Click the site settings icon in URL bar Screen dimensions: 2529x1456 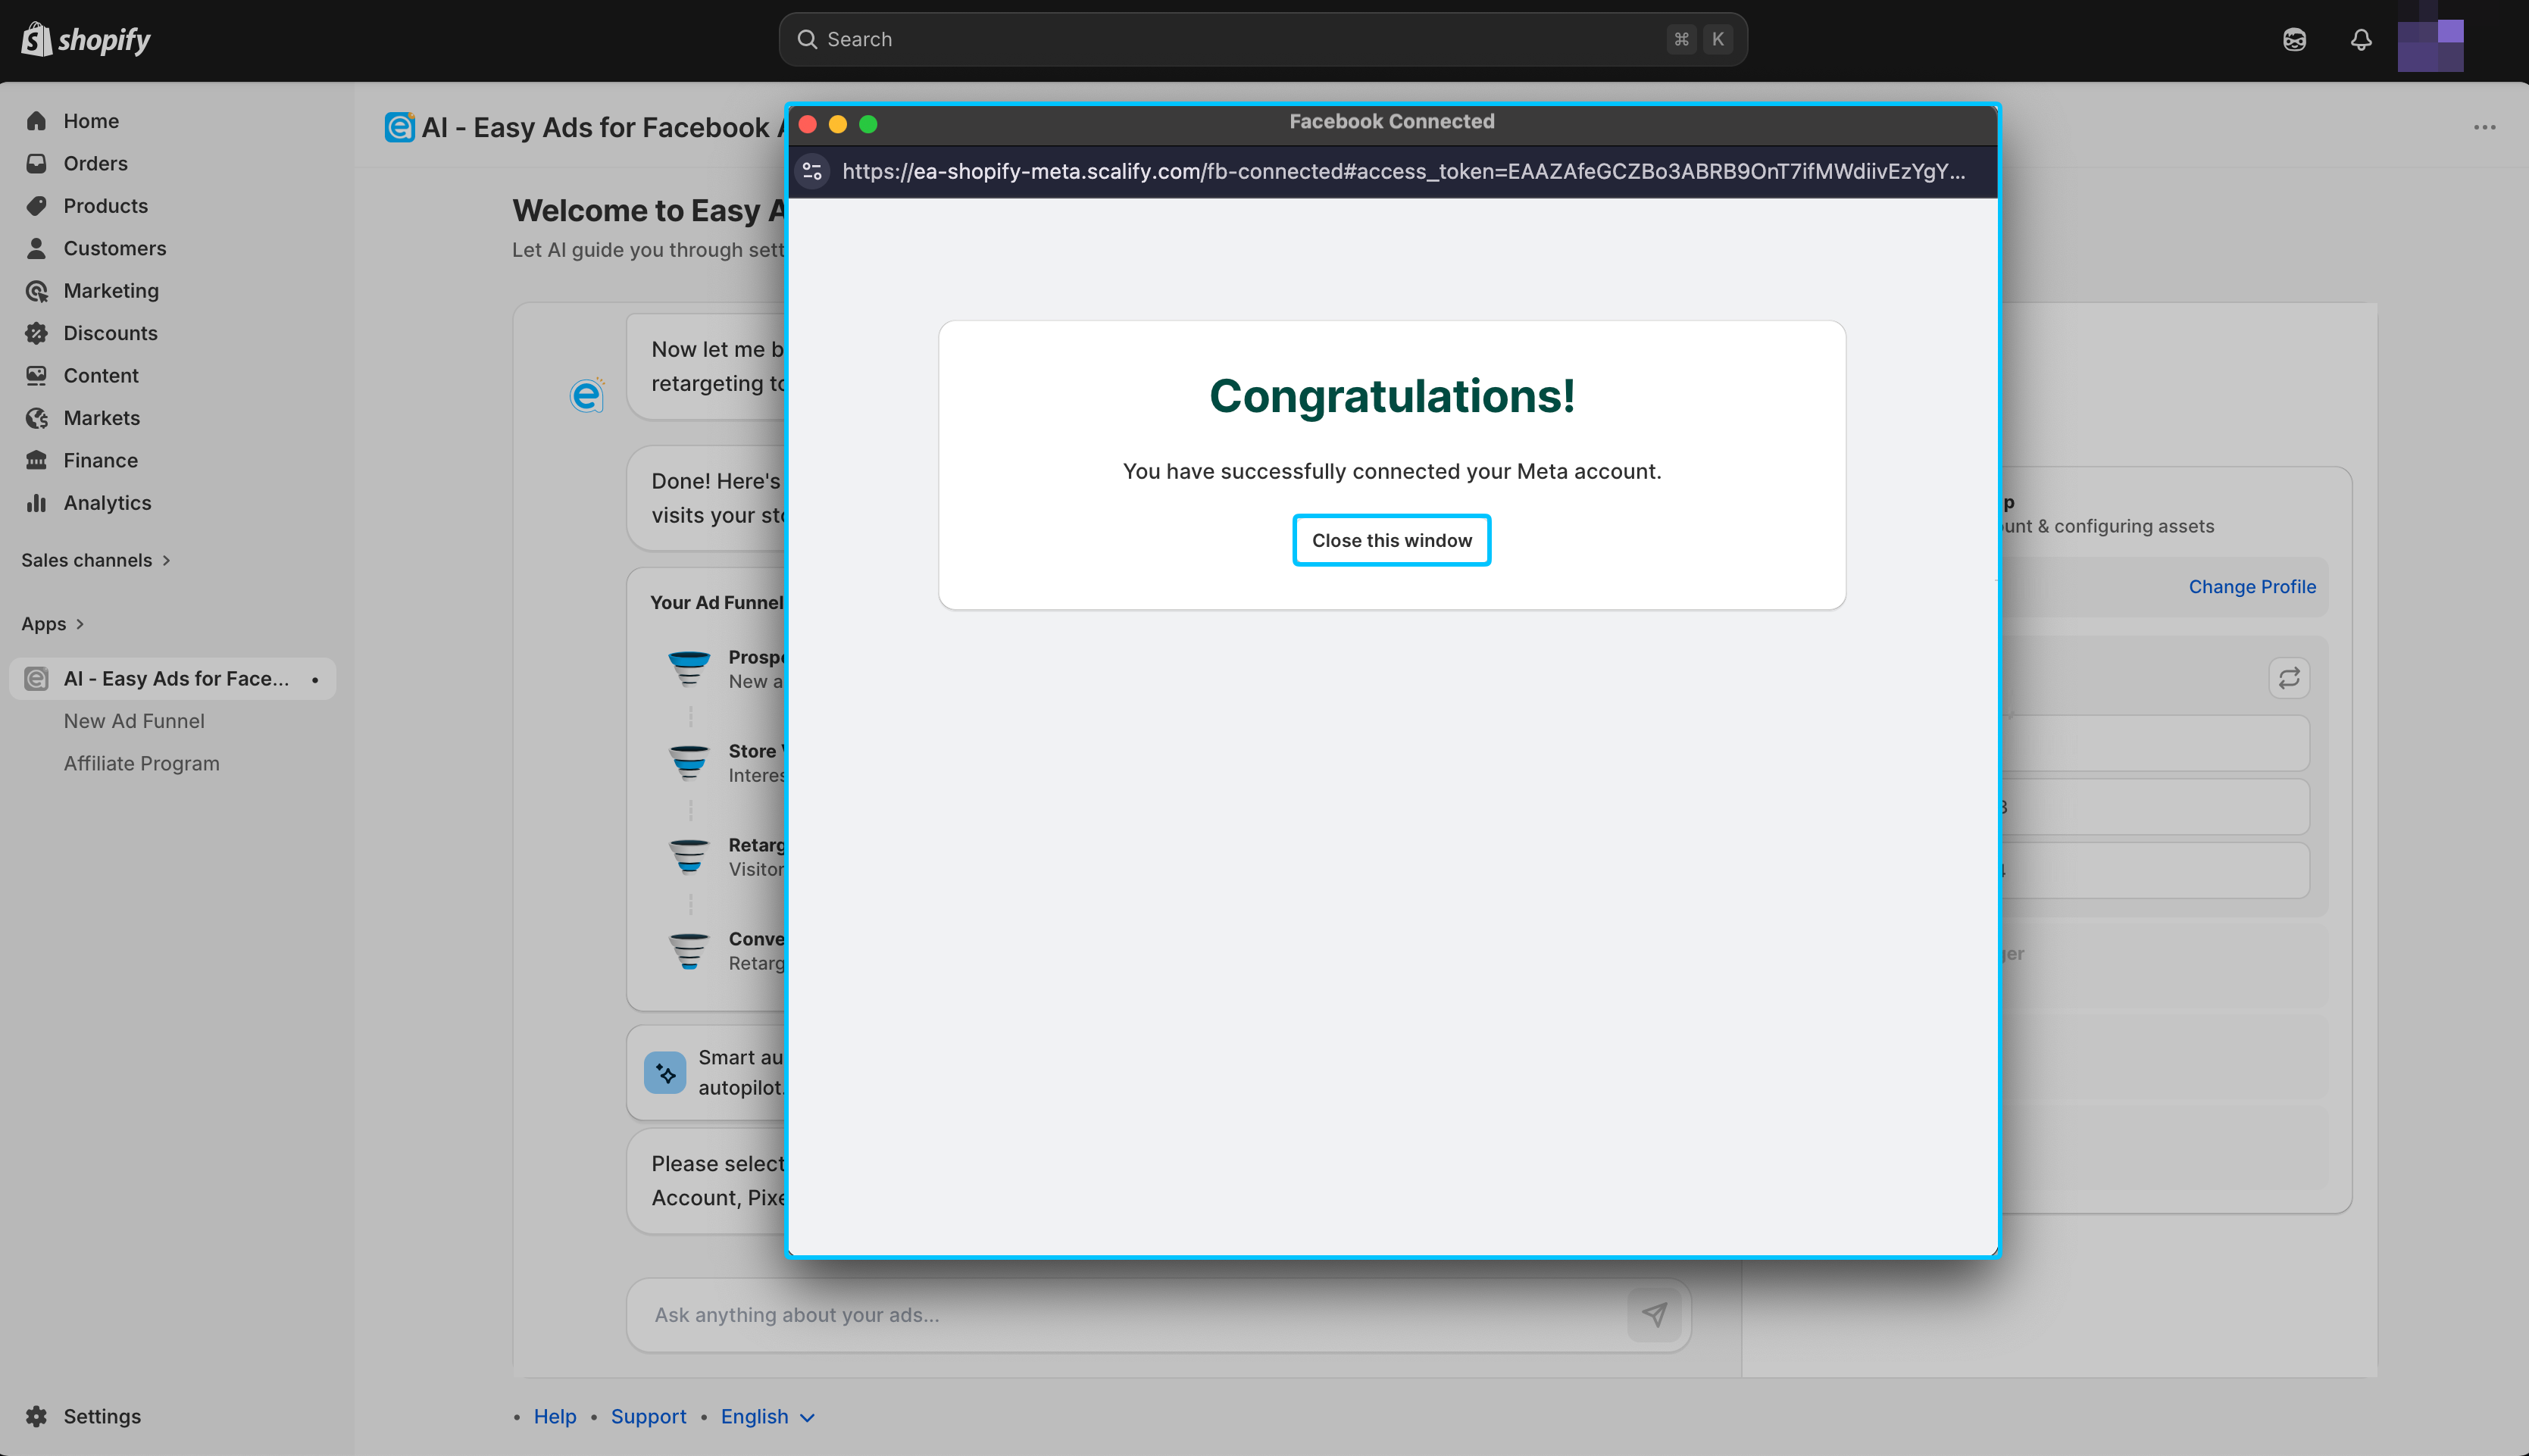(813, 171)
